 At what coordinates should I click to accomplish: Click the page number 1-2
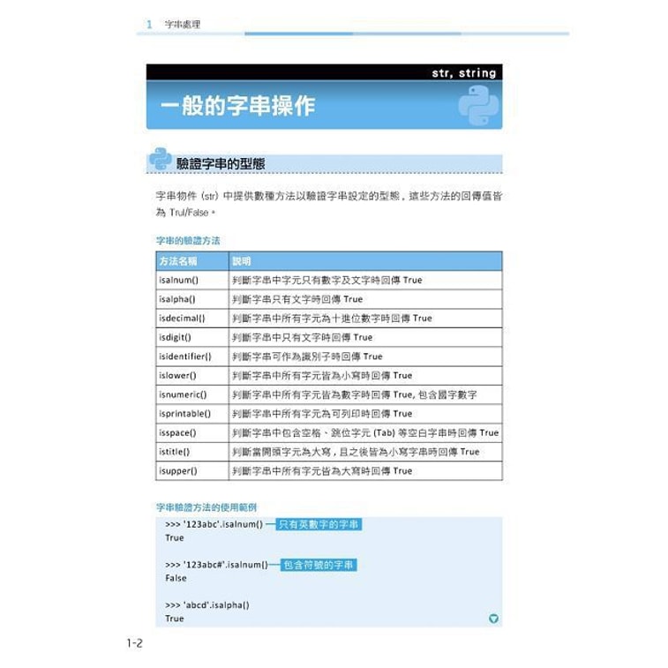(x=135, y=643)
